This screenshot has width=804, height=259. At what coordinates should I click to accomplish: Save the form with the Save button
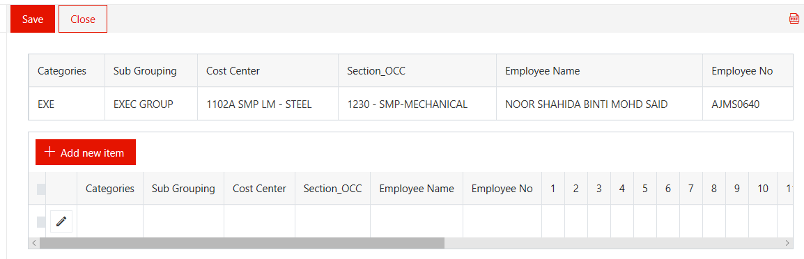[x=33, y=19]
